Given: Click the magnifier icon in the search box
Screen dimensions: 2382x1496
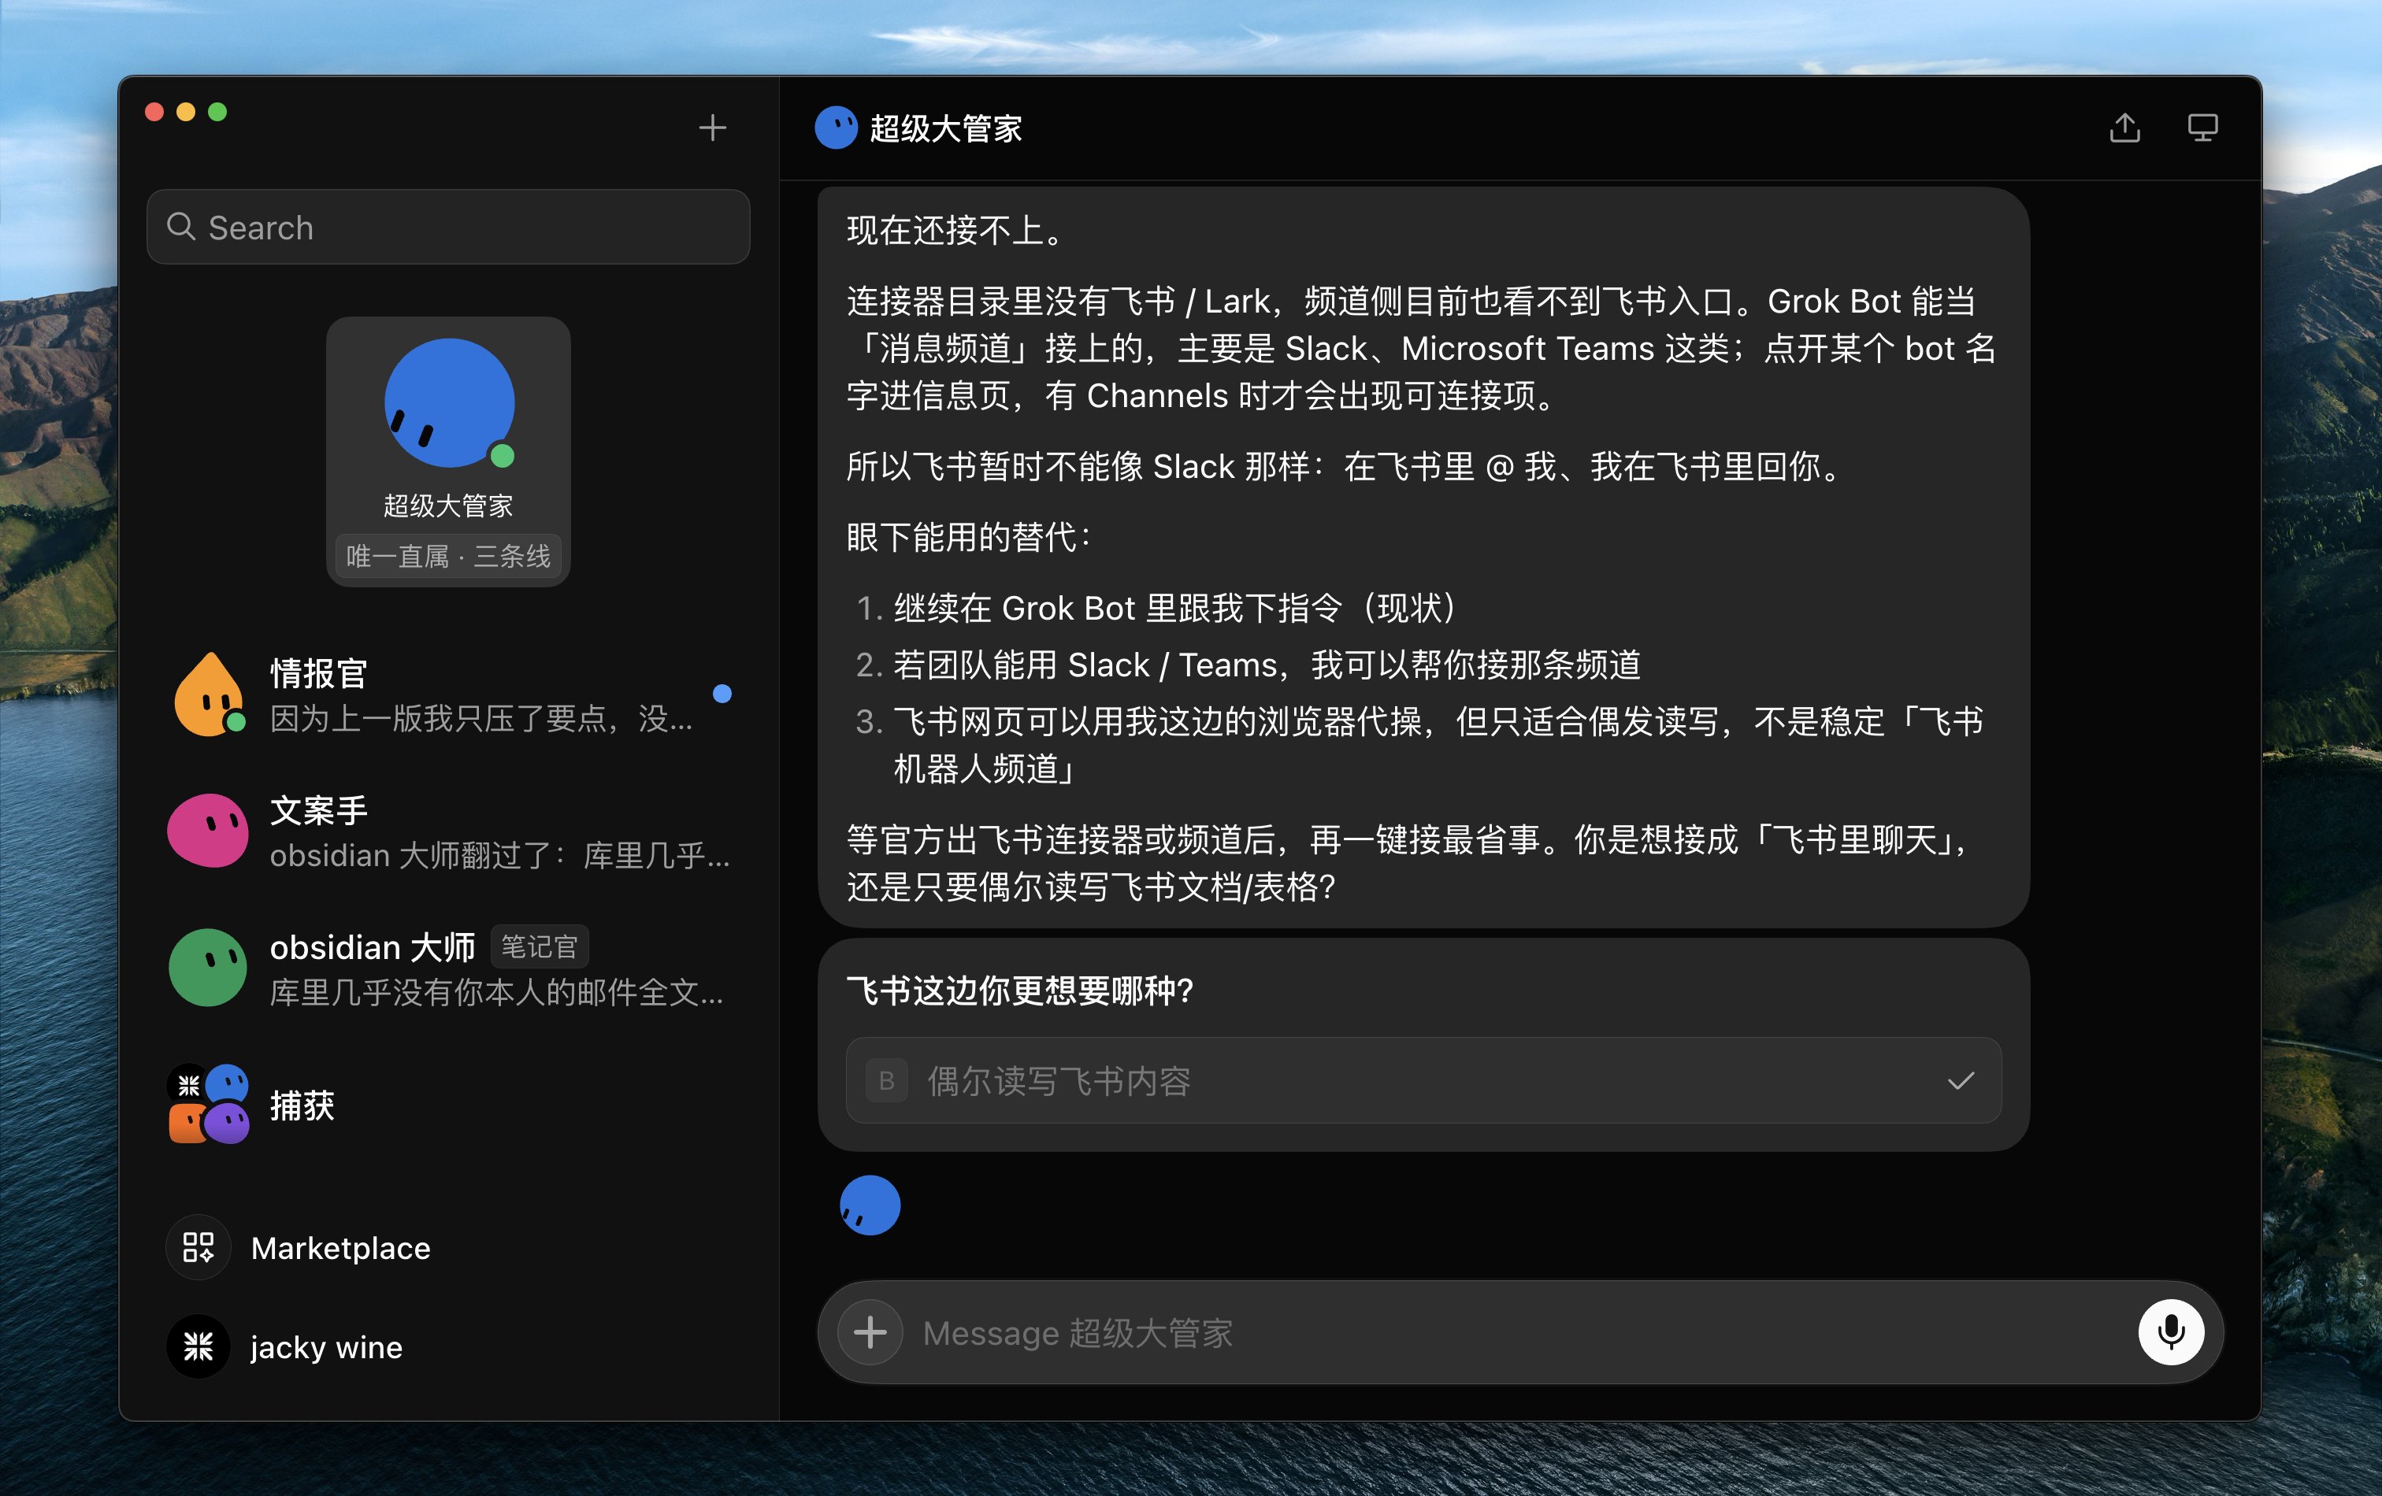Looking at the screenshot, I should 180,227.
